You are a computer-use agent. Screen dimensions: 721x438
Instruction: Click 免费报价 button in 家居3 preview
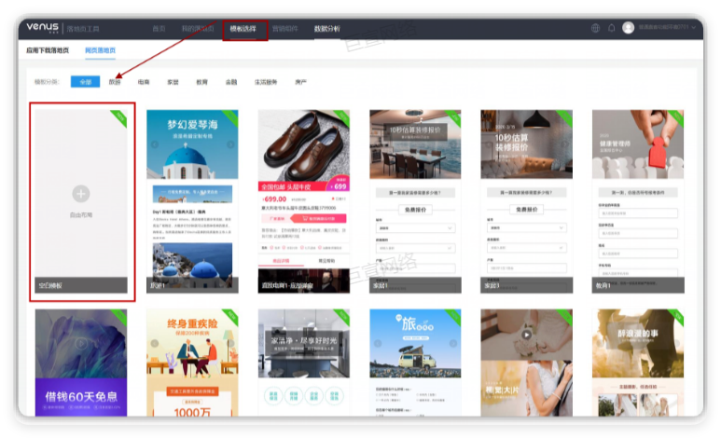[526, 210]
